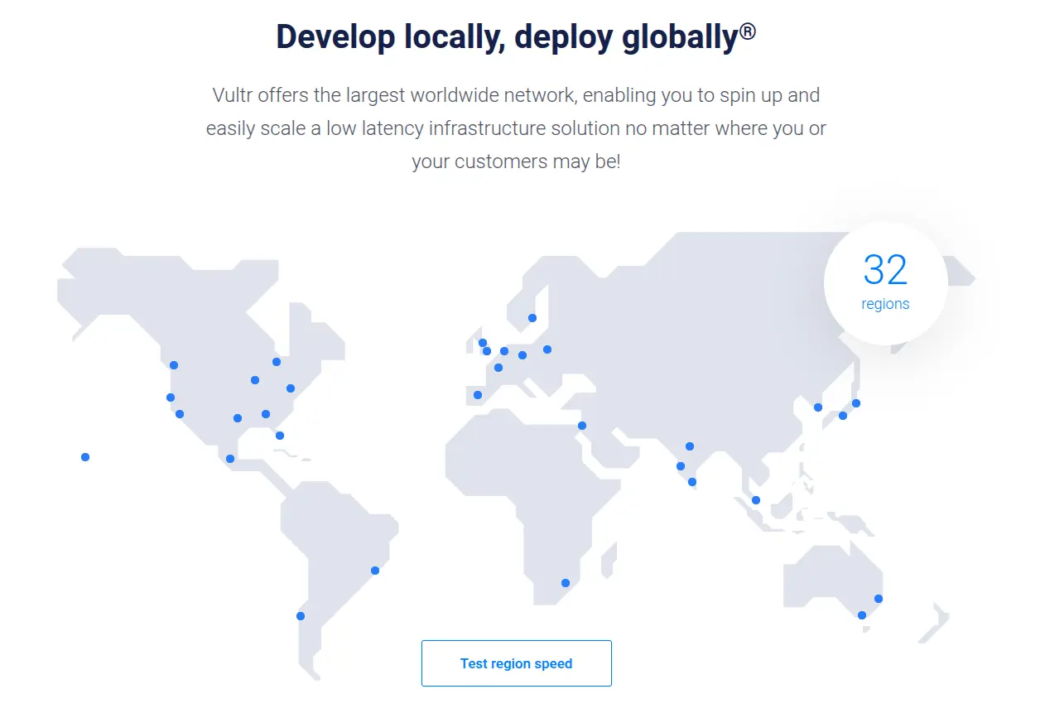This screenshot has height=718, width=1045.
Task: Select the Miami region marker
Action: click(279, 435)
